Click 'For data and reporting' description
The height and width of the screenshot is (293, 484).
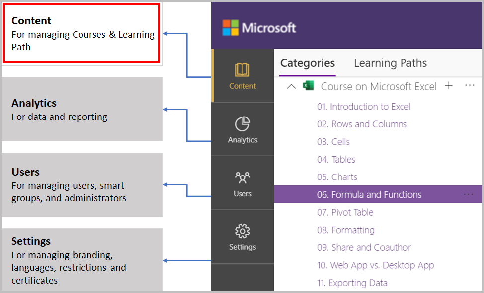tap(59, 117)
